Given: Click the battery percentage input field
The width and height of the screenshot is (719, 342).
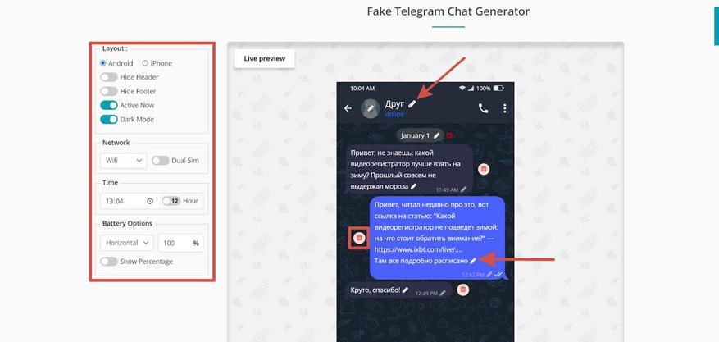Looking at the screenshot, I should (x=180, y=243).
